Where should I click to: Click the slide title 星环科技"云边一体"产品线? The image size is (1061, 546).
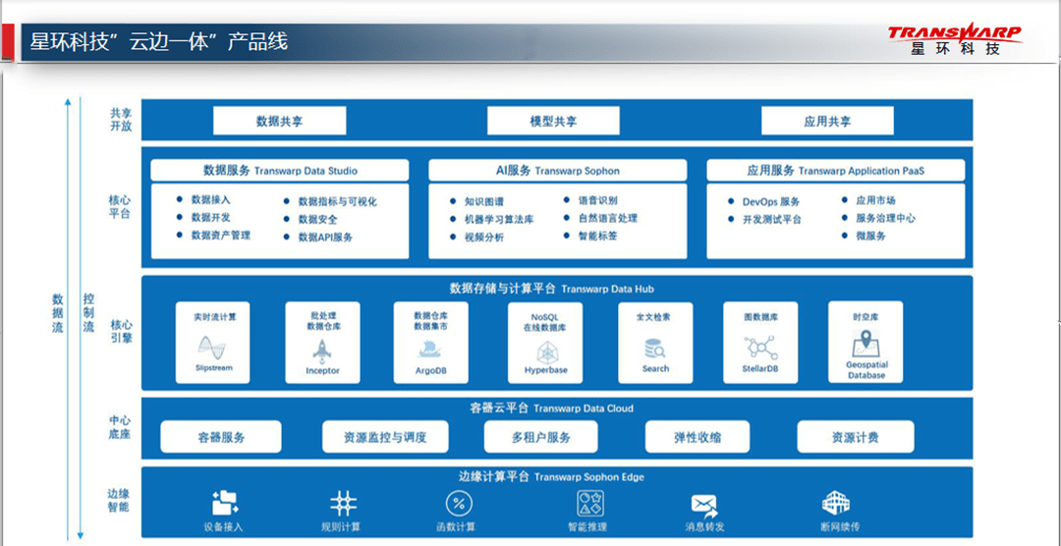(x=159, y=42)
